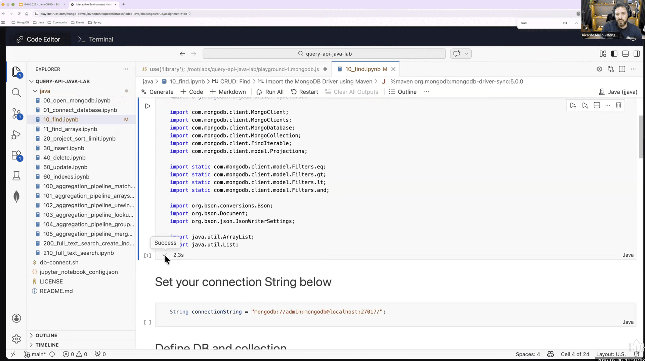Click the open changes compare icon
645x361 pixels.
pos(611,69)
